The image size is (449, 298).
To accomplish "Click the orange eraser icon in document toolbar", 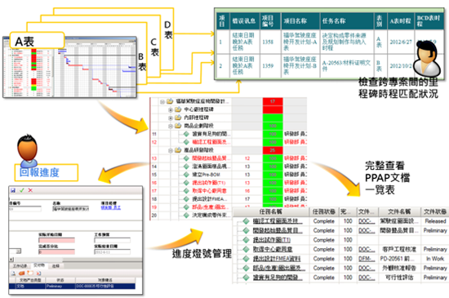I will 22,274.
